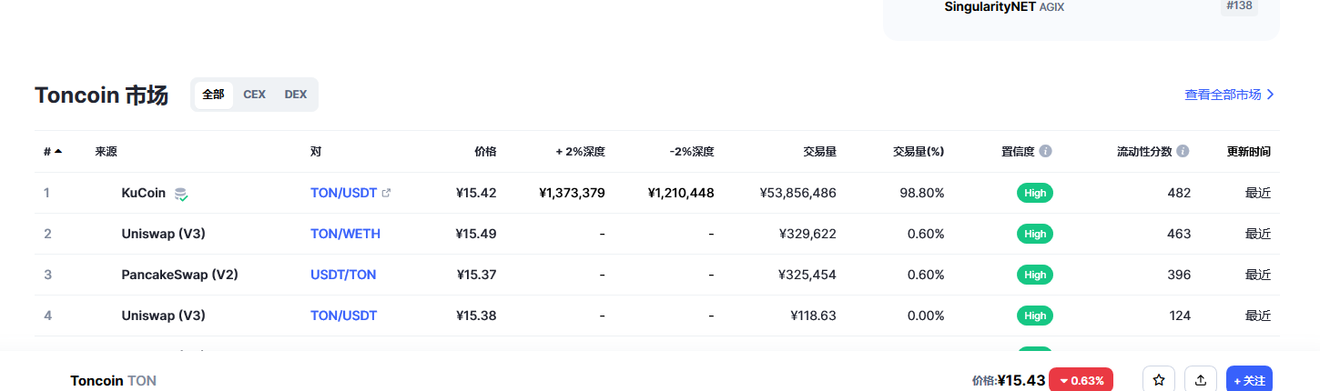Open PancakeSwap USDT/TON pair link
Screen dimensions: 1320x391
[x=343, y=275]
